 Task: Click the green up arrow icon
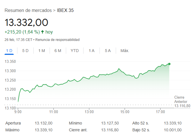42,32
